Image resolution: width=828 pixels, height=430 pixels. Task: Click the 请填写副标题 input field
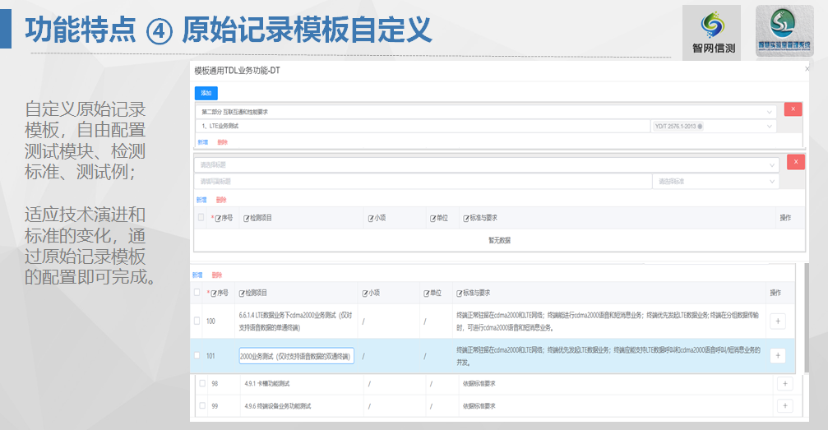pyautogui.click(x=423, y=181)
